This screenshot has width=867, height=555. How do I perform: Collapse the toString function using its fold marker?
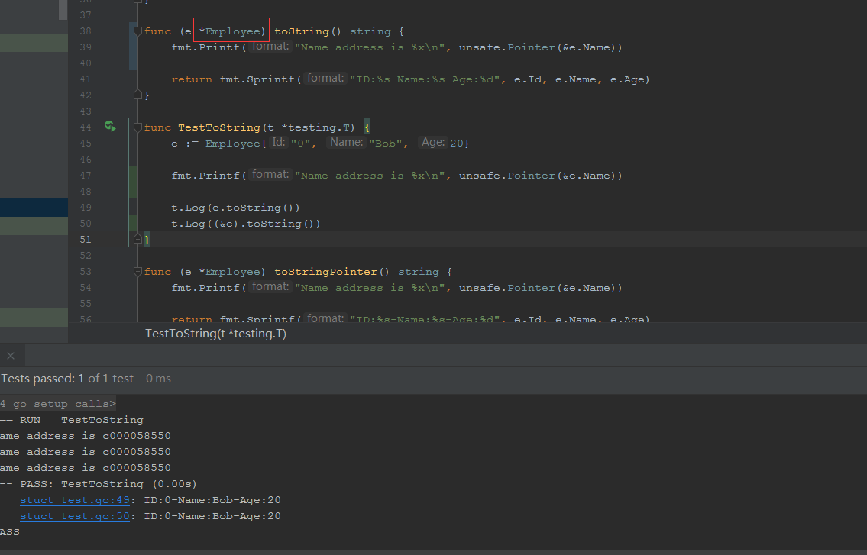[137, 31]
